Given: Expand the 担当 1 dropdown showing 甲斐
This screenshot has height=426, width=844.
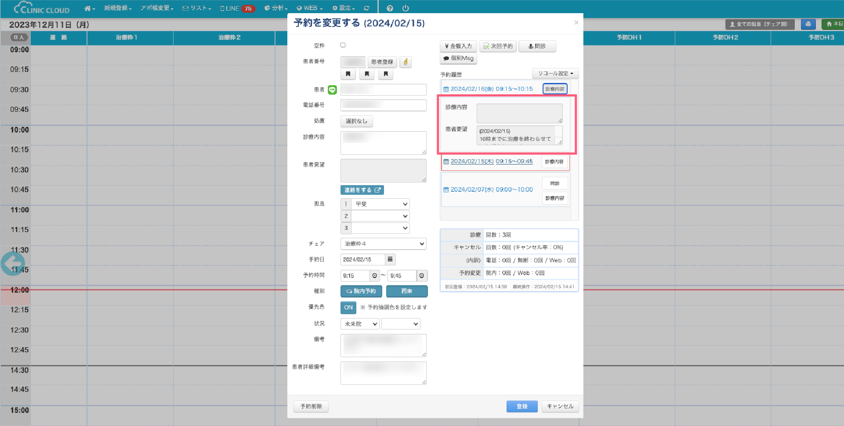Looking at the screenshot, I should (x=380, y=204).
